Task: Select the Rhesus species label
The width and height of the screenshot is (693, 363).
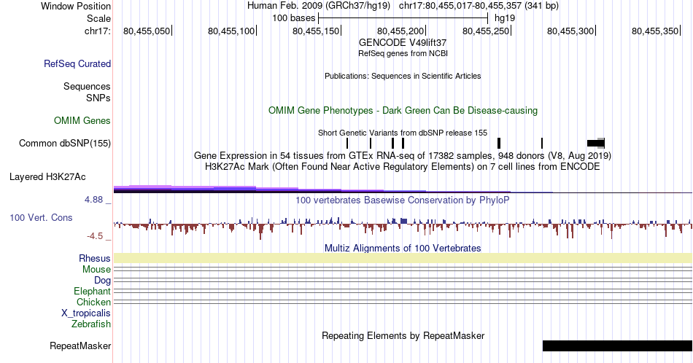Action: click(x=95, y=258)
